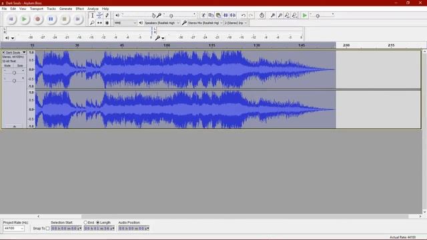Open the Dark Souls track menu dropdown

(24, 52)
